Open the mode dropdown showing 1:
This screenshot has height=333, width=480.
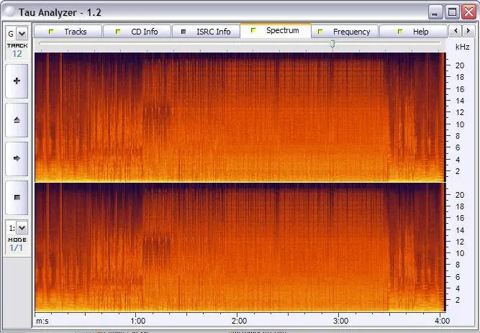point(22,228)
